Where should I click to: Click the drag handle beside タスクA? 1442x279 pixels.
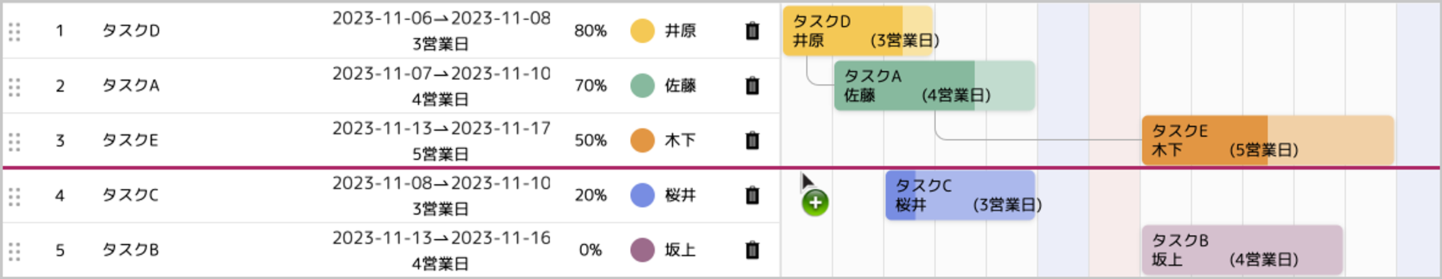[x=14, y=86]
